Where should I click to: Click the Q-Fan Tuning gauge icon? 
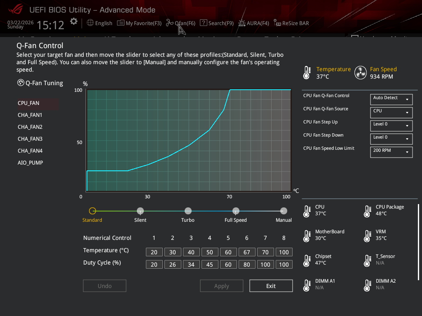[x=21, y=83]
